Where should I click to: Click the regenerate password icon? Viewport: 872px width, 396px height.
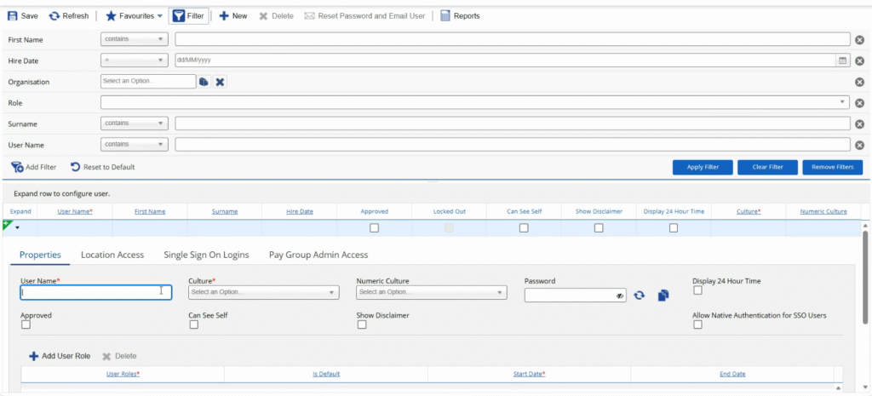click(640, 295)
